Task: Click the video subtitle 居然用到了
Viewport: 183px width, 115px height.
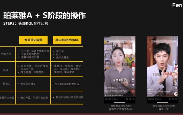Action: coord(120,80)
